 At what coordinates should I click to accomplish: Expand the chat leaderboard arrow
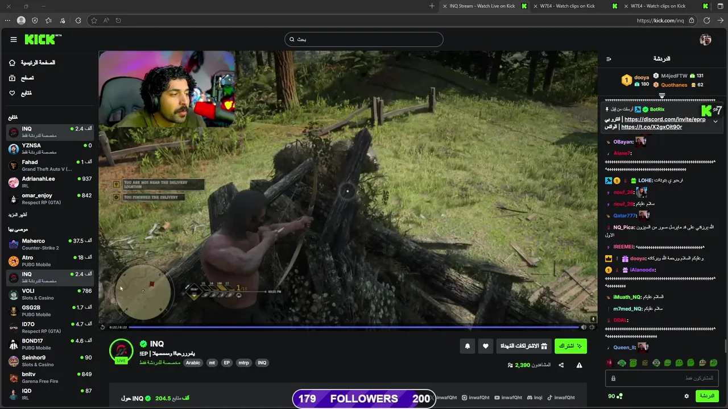click(662, 96)
